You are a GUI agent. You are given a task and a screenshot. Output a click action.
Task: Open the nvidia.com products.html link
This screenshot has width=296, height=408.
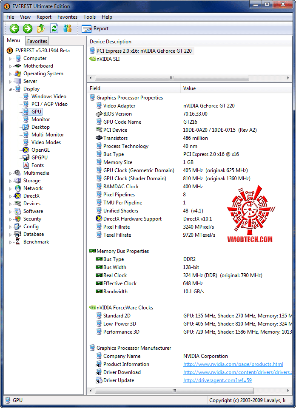pos(233,364)
